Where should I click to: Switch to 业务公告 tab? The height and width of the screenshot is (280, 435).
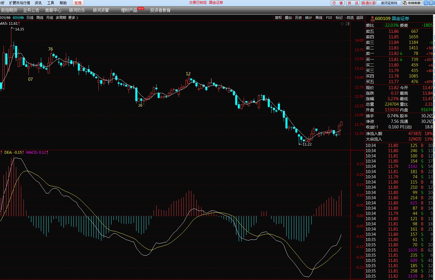(31, 10)
